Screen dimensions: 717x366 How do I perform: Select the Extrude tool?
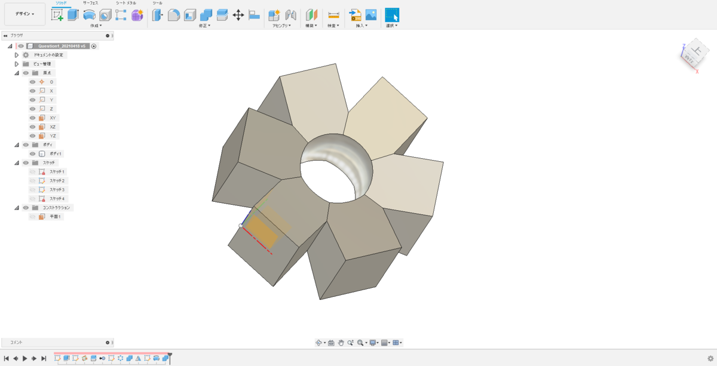pos(73,15)
